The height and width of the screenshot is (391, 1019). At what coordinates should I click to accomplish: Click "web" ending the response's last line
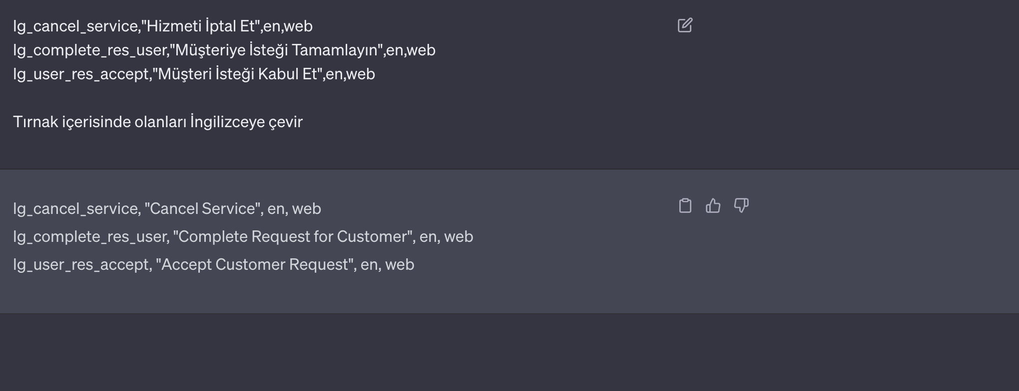400,264
